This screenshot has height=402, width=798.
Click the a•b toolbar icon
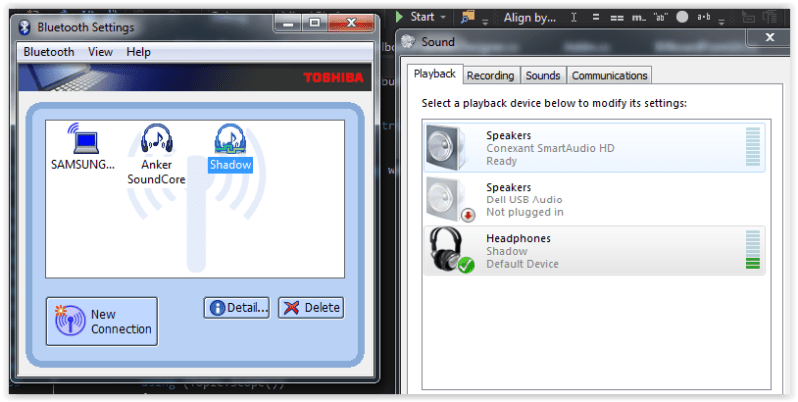point(703,17)
